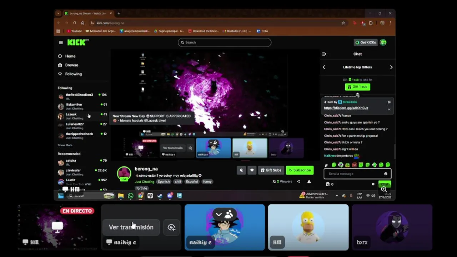
Task: Open a new Chrome tab
Action: (119, 14)
